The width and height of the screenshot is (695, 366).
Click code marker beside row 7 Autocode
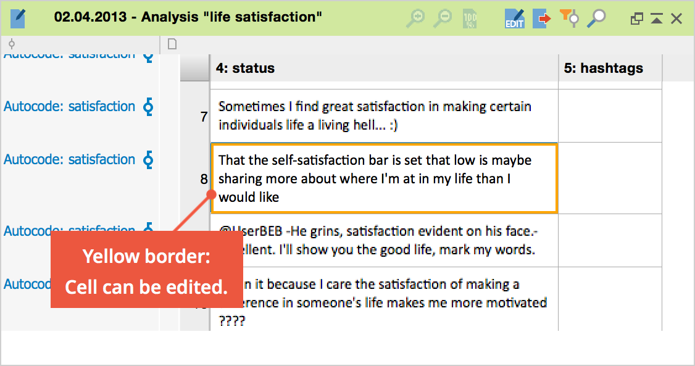pos(148,107)
